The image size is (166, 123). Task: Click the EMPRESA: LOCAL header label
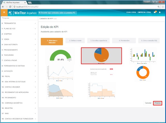tap(144, 12)
